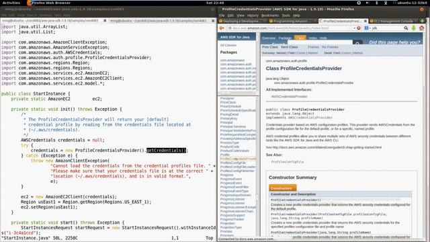Select PriceSchedule in the class list

(x=230, y=106)
